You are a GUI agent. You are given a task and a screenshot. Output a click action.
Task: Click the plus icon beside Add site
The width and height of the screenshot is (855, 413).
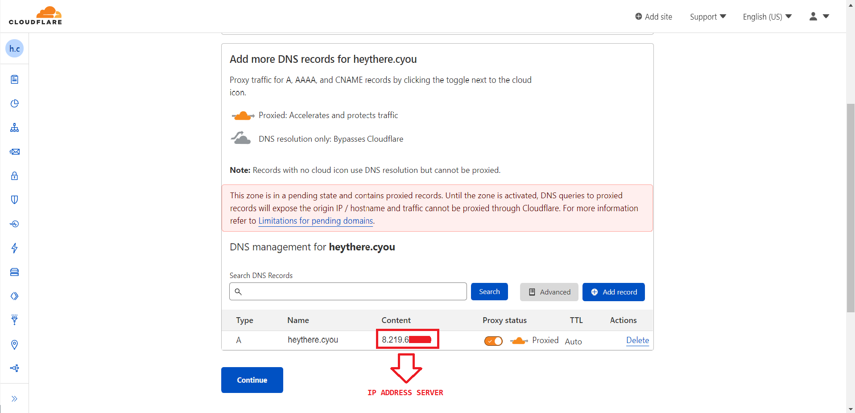coord(639,16)
